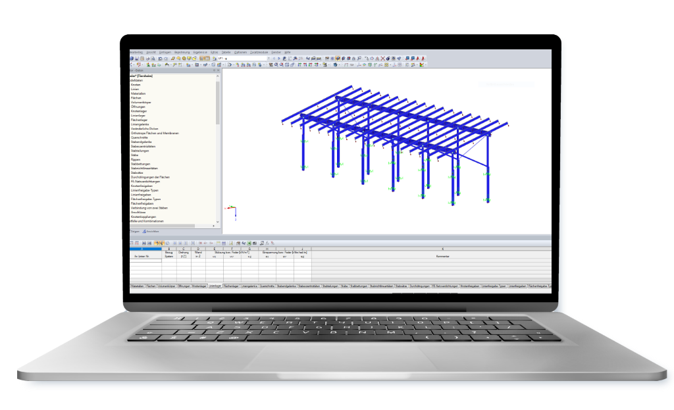This screenshot has height=410, width=674.
Task: Open the Optionen menu
Action: coord(240,52)
